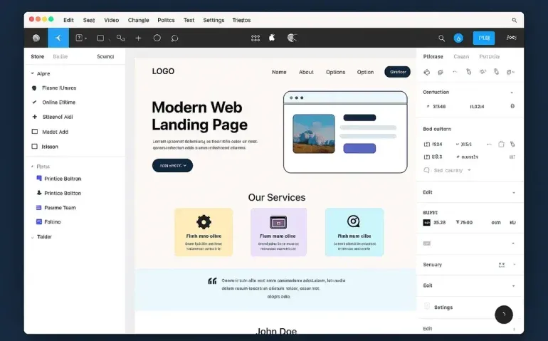The width and height of the screenshot is (548, 341).
Task: Open the Video menu
Action: coord(112,20)
